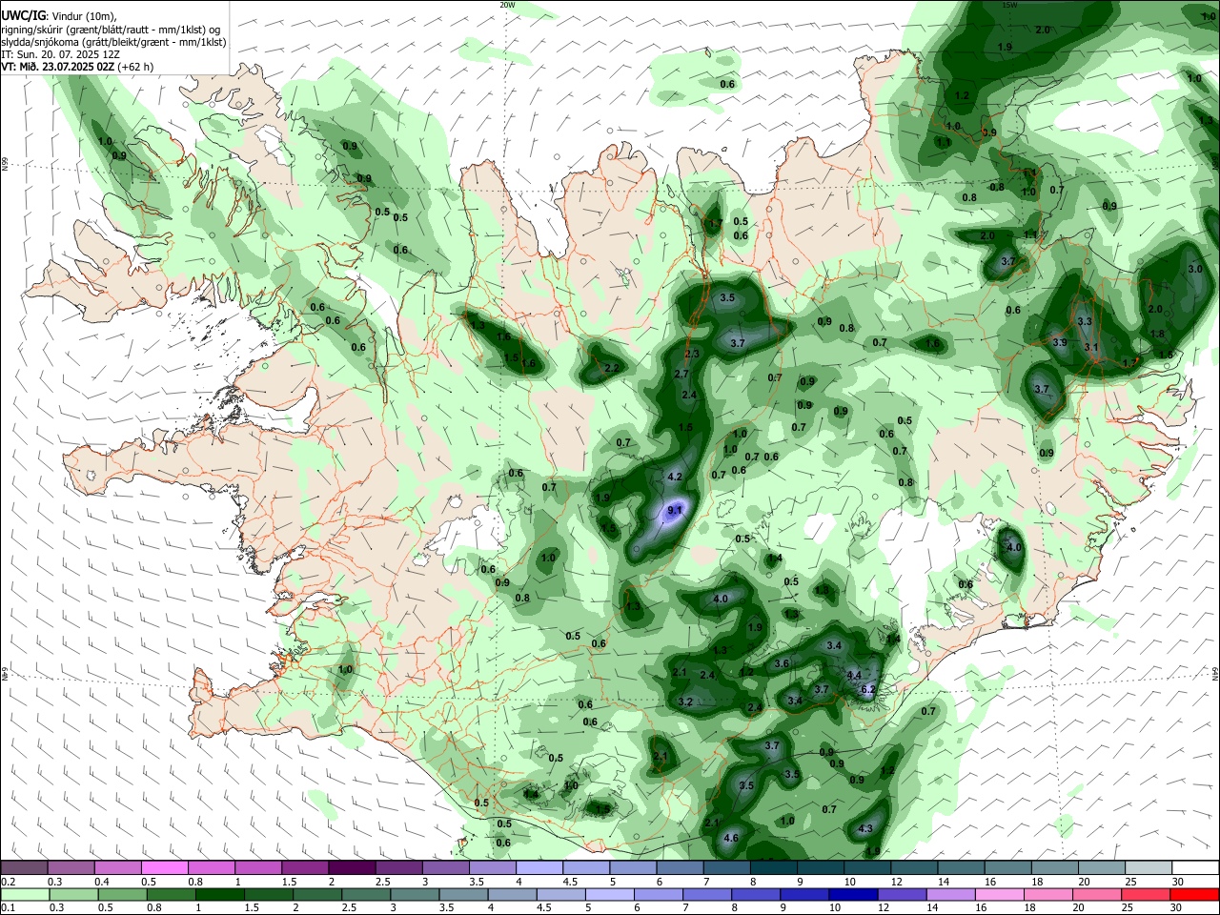Click the UWC/IG Vindur (10m) title text

click(59, 15)
